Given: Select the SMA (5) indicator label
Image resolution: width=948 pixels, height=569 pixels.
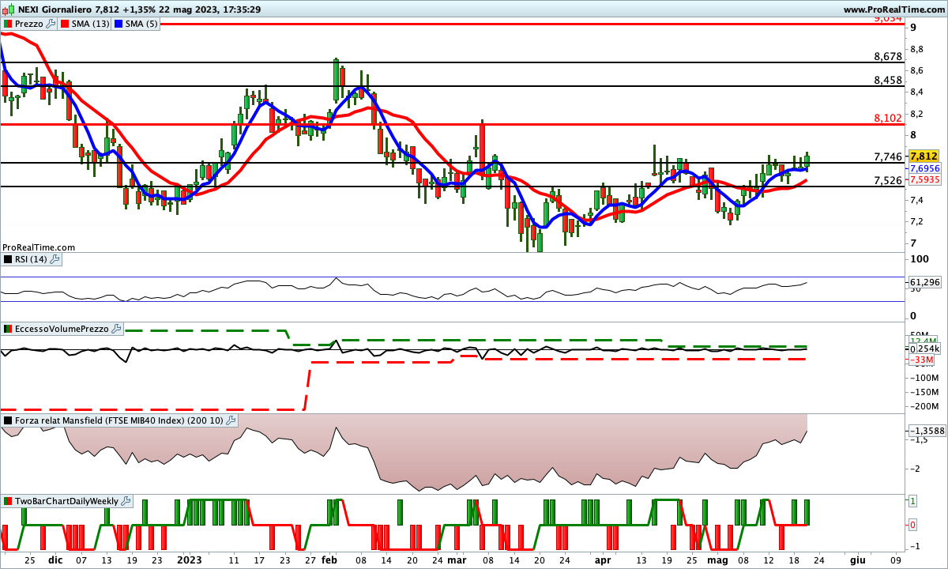Looking at the screenshot, I should point(141,24).
